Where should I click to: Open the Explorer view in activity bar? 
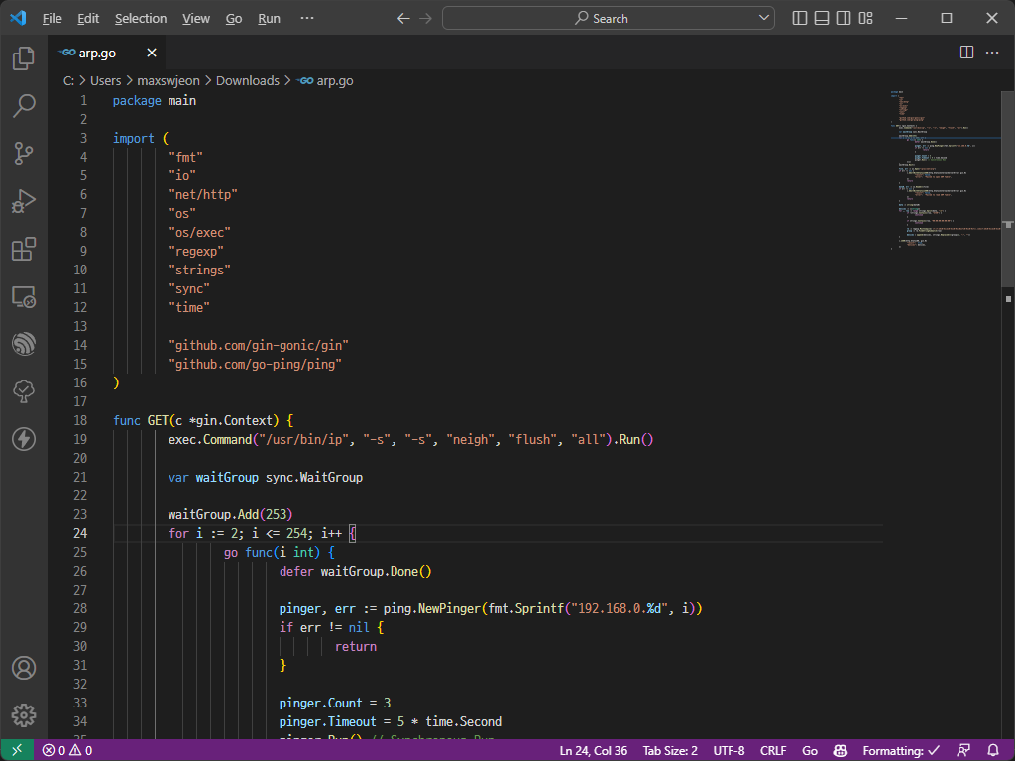pyautogui.click(x=24, y=59)
